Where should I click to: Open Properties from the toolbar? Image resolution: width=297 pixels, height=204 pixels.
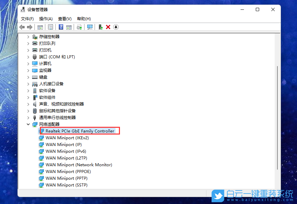coord(50,27)
